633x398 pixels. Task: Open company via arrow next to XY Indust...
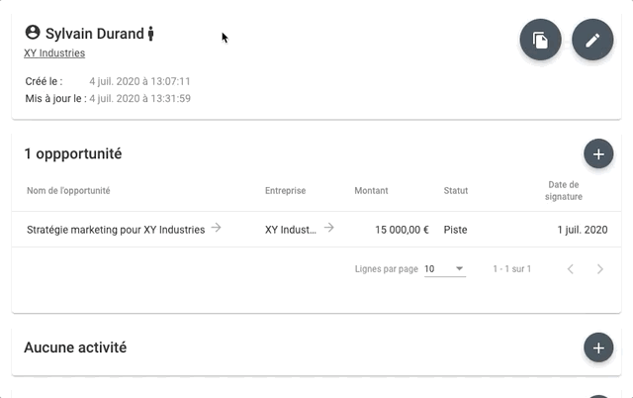(329, 228)
